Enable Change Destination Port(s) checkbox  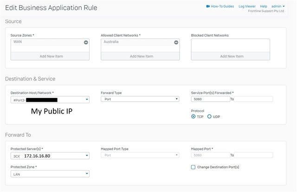pos(193,167)
